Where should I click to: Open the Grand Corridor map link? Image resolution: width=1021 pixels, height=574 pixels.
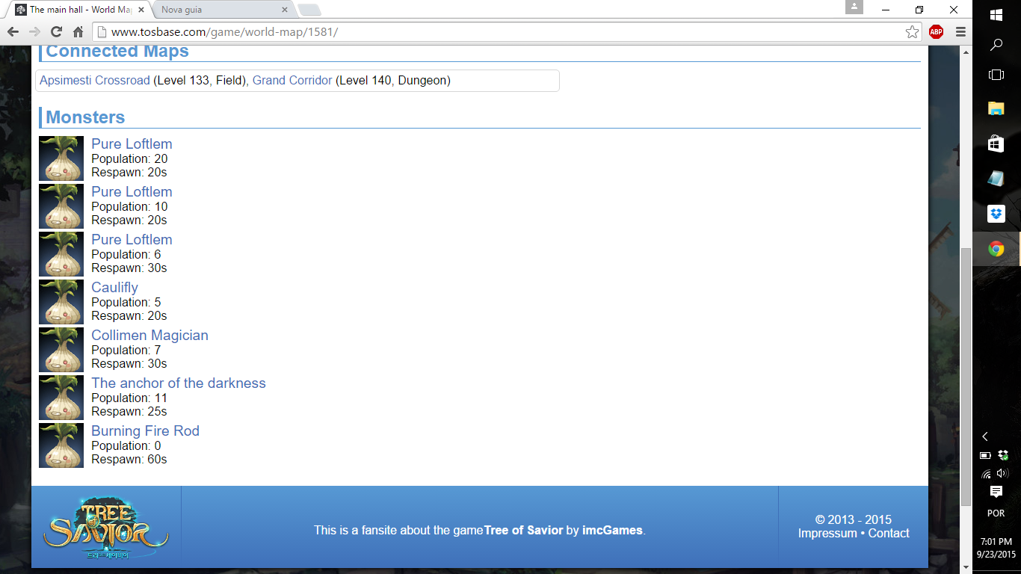coord(292,81)
